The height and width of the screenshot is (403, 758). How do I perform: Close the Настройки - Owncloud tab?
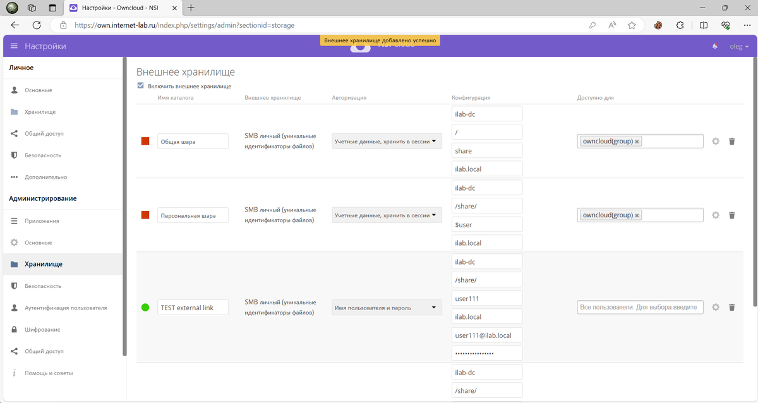pos(174,8)
